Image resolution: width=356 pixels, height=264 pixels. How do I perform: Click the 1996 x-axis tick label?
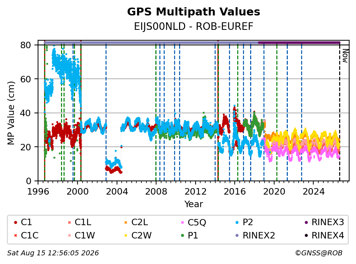(38, 192)
